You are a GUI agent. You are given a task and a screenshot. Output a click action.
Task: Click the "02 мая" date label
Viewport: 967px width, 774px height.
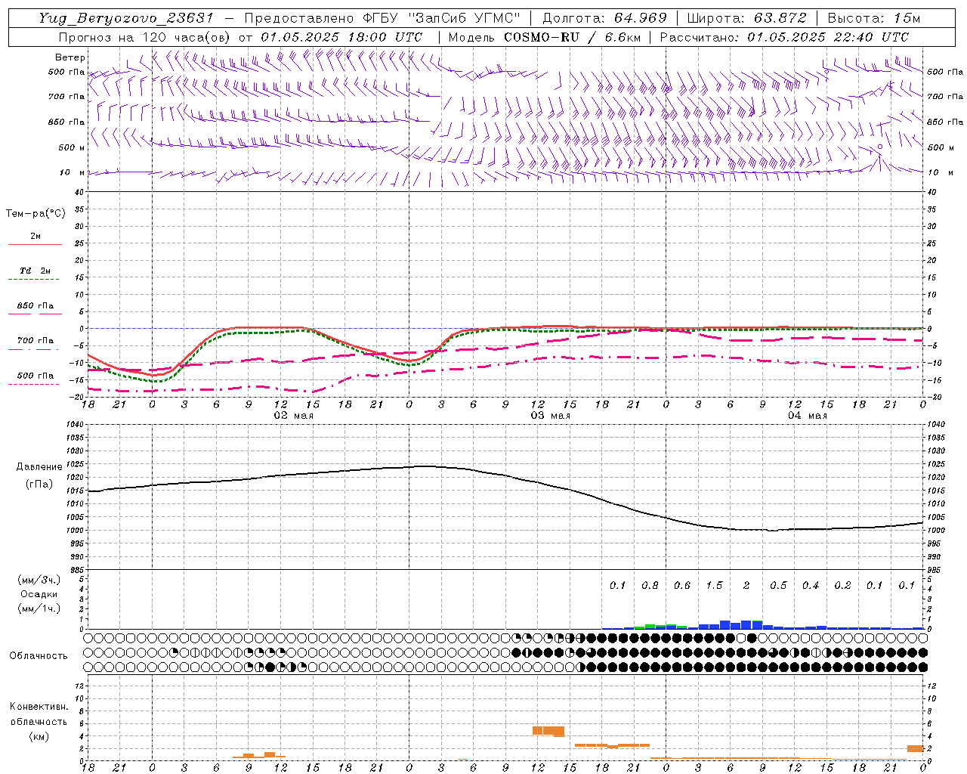point(293,416)
